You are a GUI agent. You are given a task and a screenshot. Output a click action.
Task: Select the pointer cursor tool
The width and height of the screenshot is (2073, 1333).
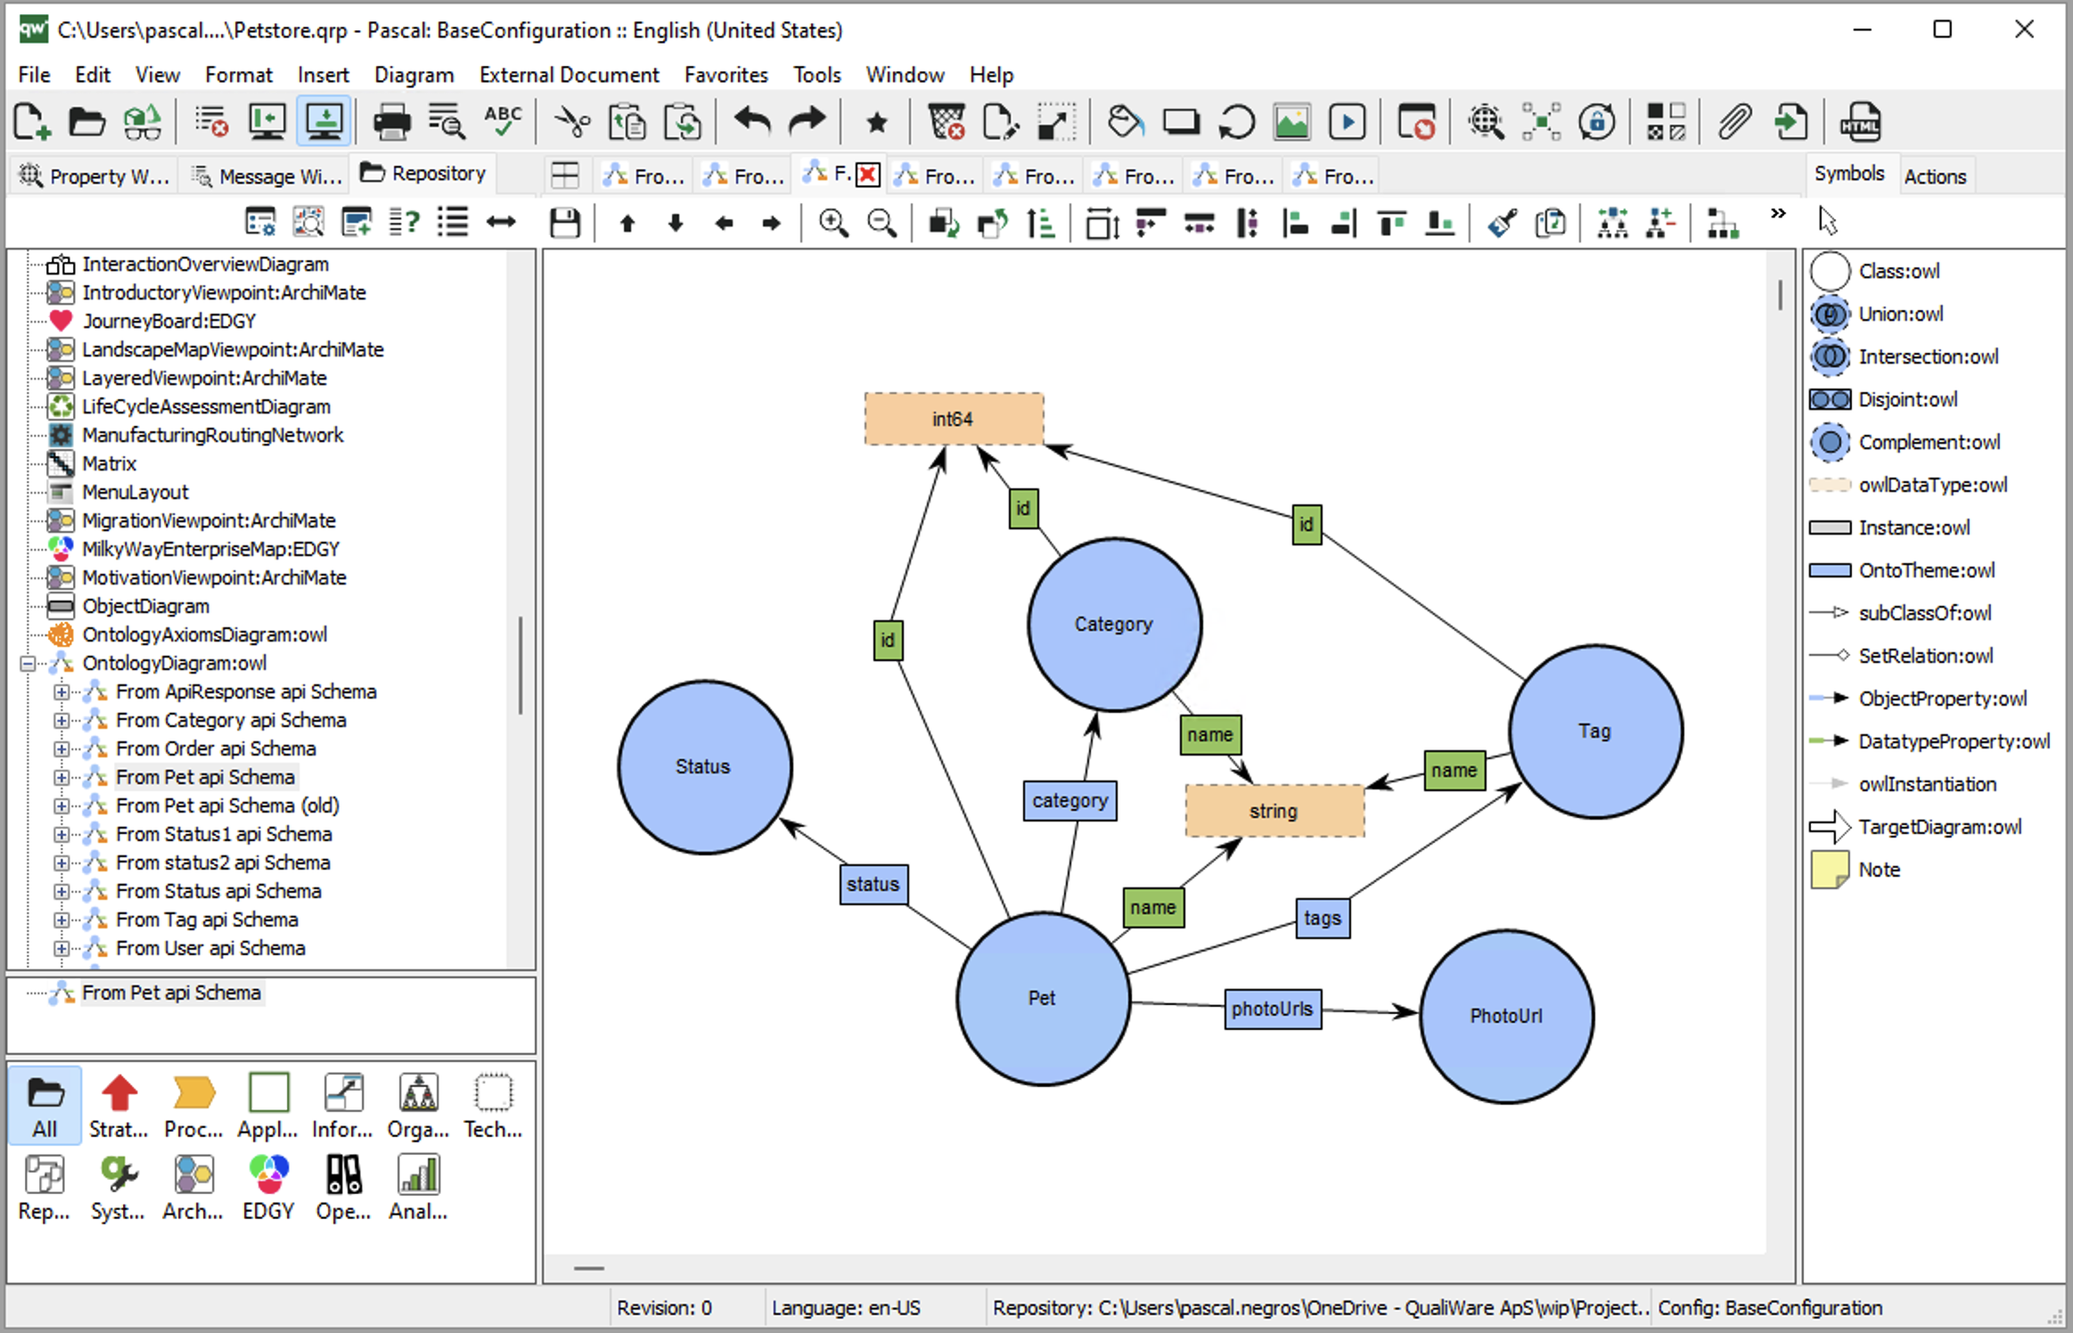pyautogui.click(x=1828, y=220)
